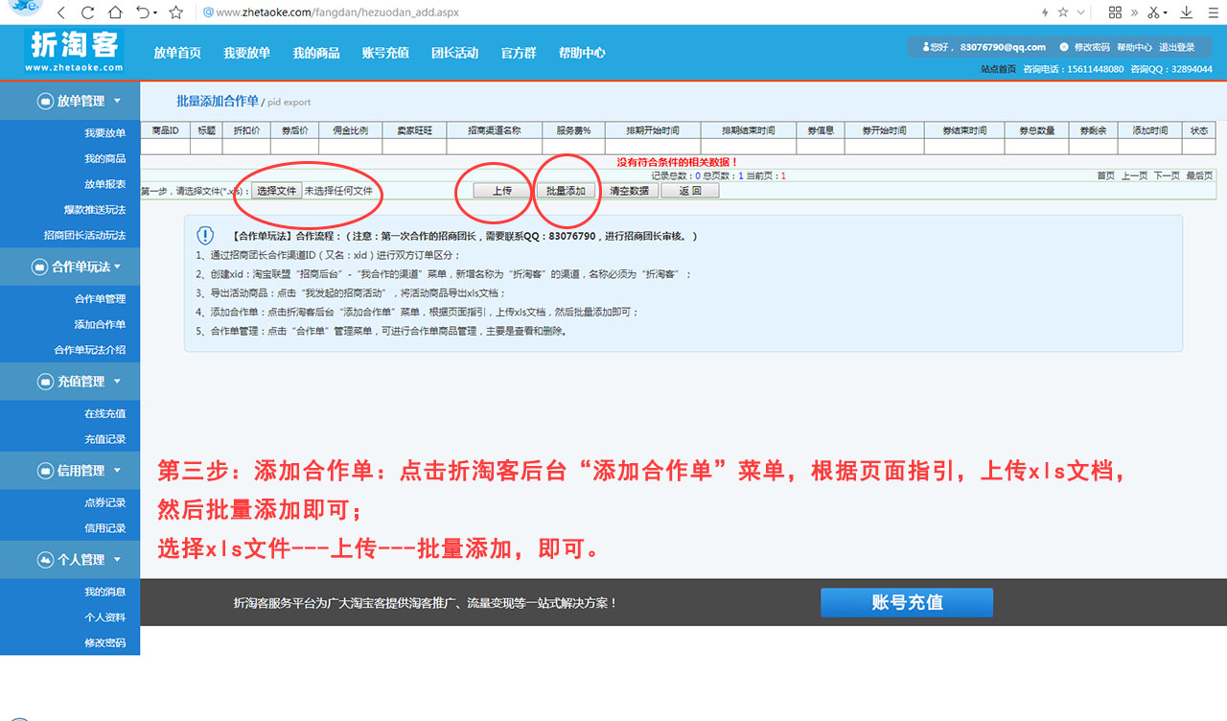
Task: Expand the 充值管理 sidebar section arrow
Action: coord(117,382)
